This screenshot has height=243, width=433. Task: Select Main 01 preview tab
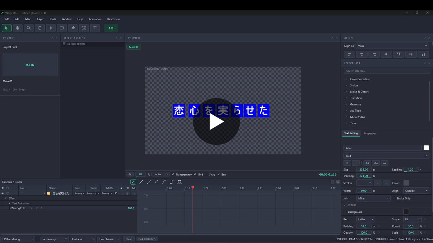click(x=134, y=47)
